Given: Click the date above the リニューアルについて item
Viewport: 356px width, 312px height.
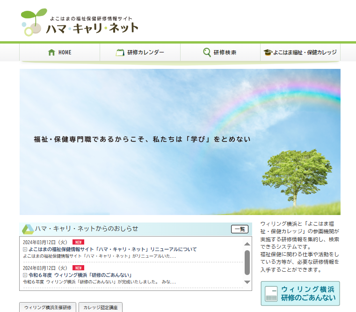Looking at the screenshot, I should (x=45, y=242).
